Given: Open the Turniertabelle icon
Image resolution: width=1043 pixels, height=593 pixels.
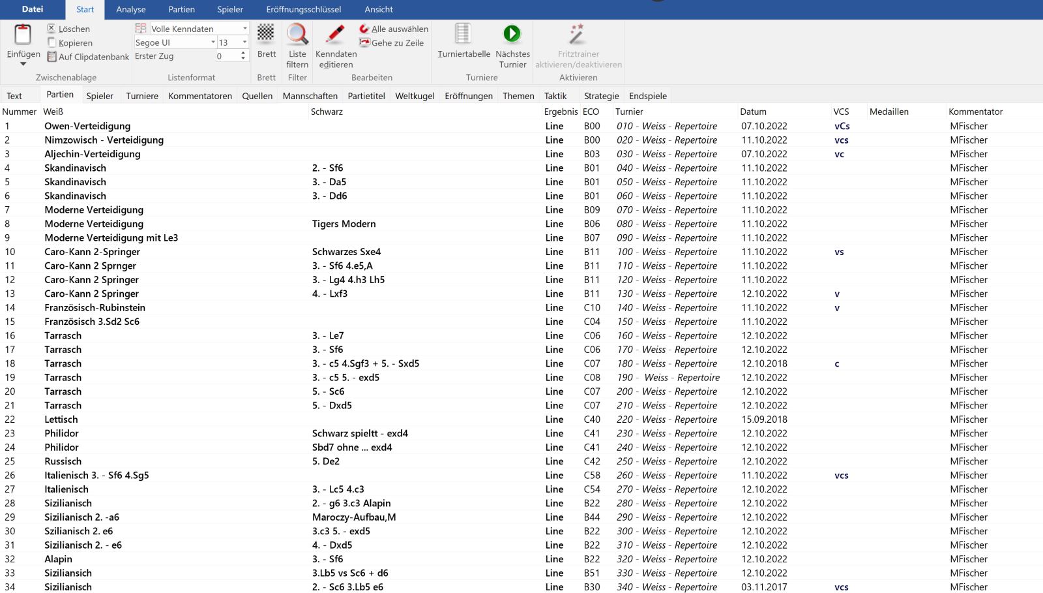Looking at the screenshot, I should (463, 34).
